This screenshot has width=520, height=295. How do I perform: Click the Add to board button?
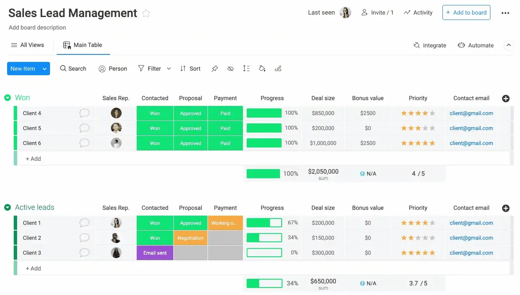[x=466, y=12]
